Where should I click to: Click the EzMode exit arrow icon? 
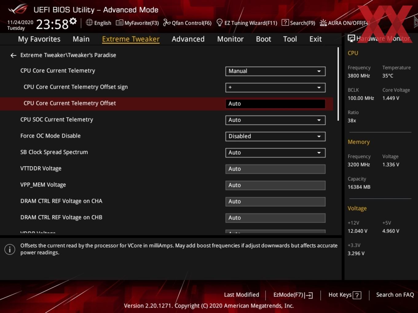[x=309, y=295]
